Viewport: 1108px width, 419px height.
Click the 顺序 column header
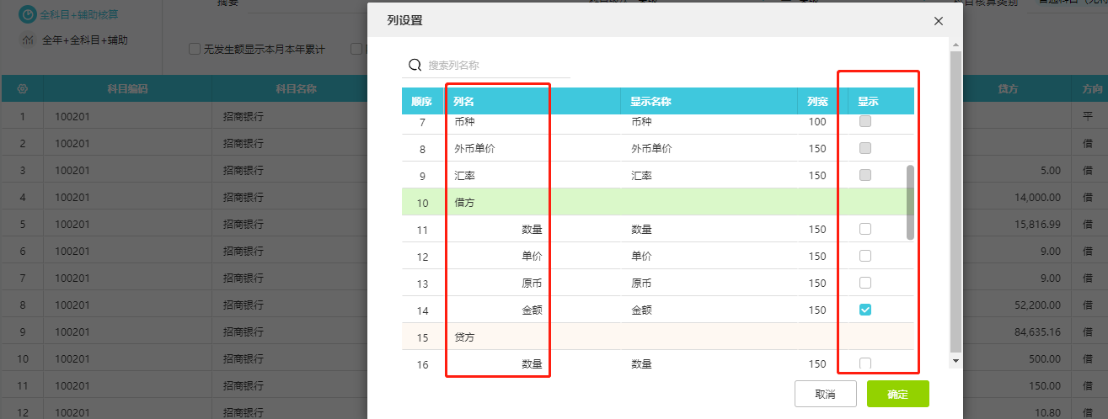coord(422,101)
